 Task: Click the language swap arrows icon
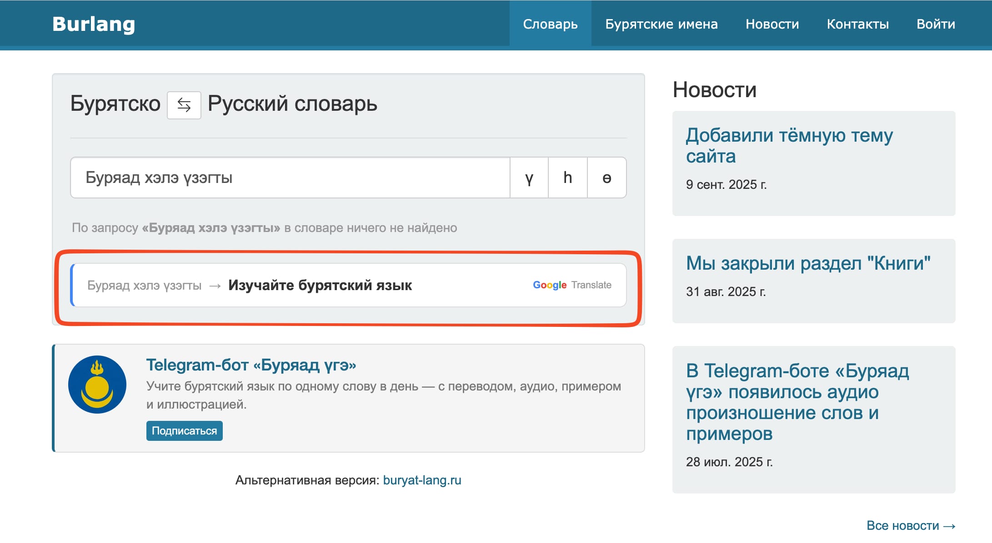click(183, 105)
